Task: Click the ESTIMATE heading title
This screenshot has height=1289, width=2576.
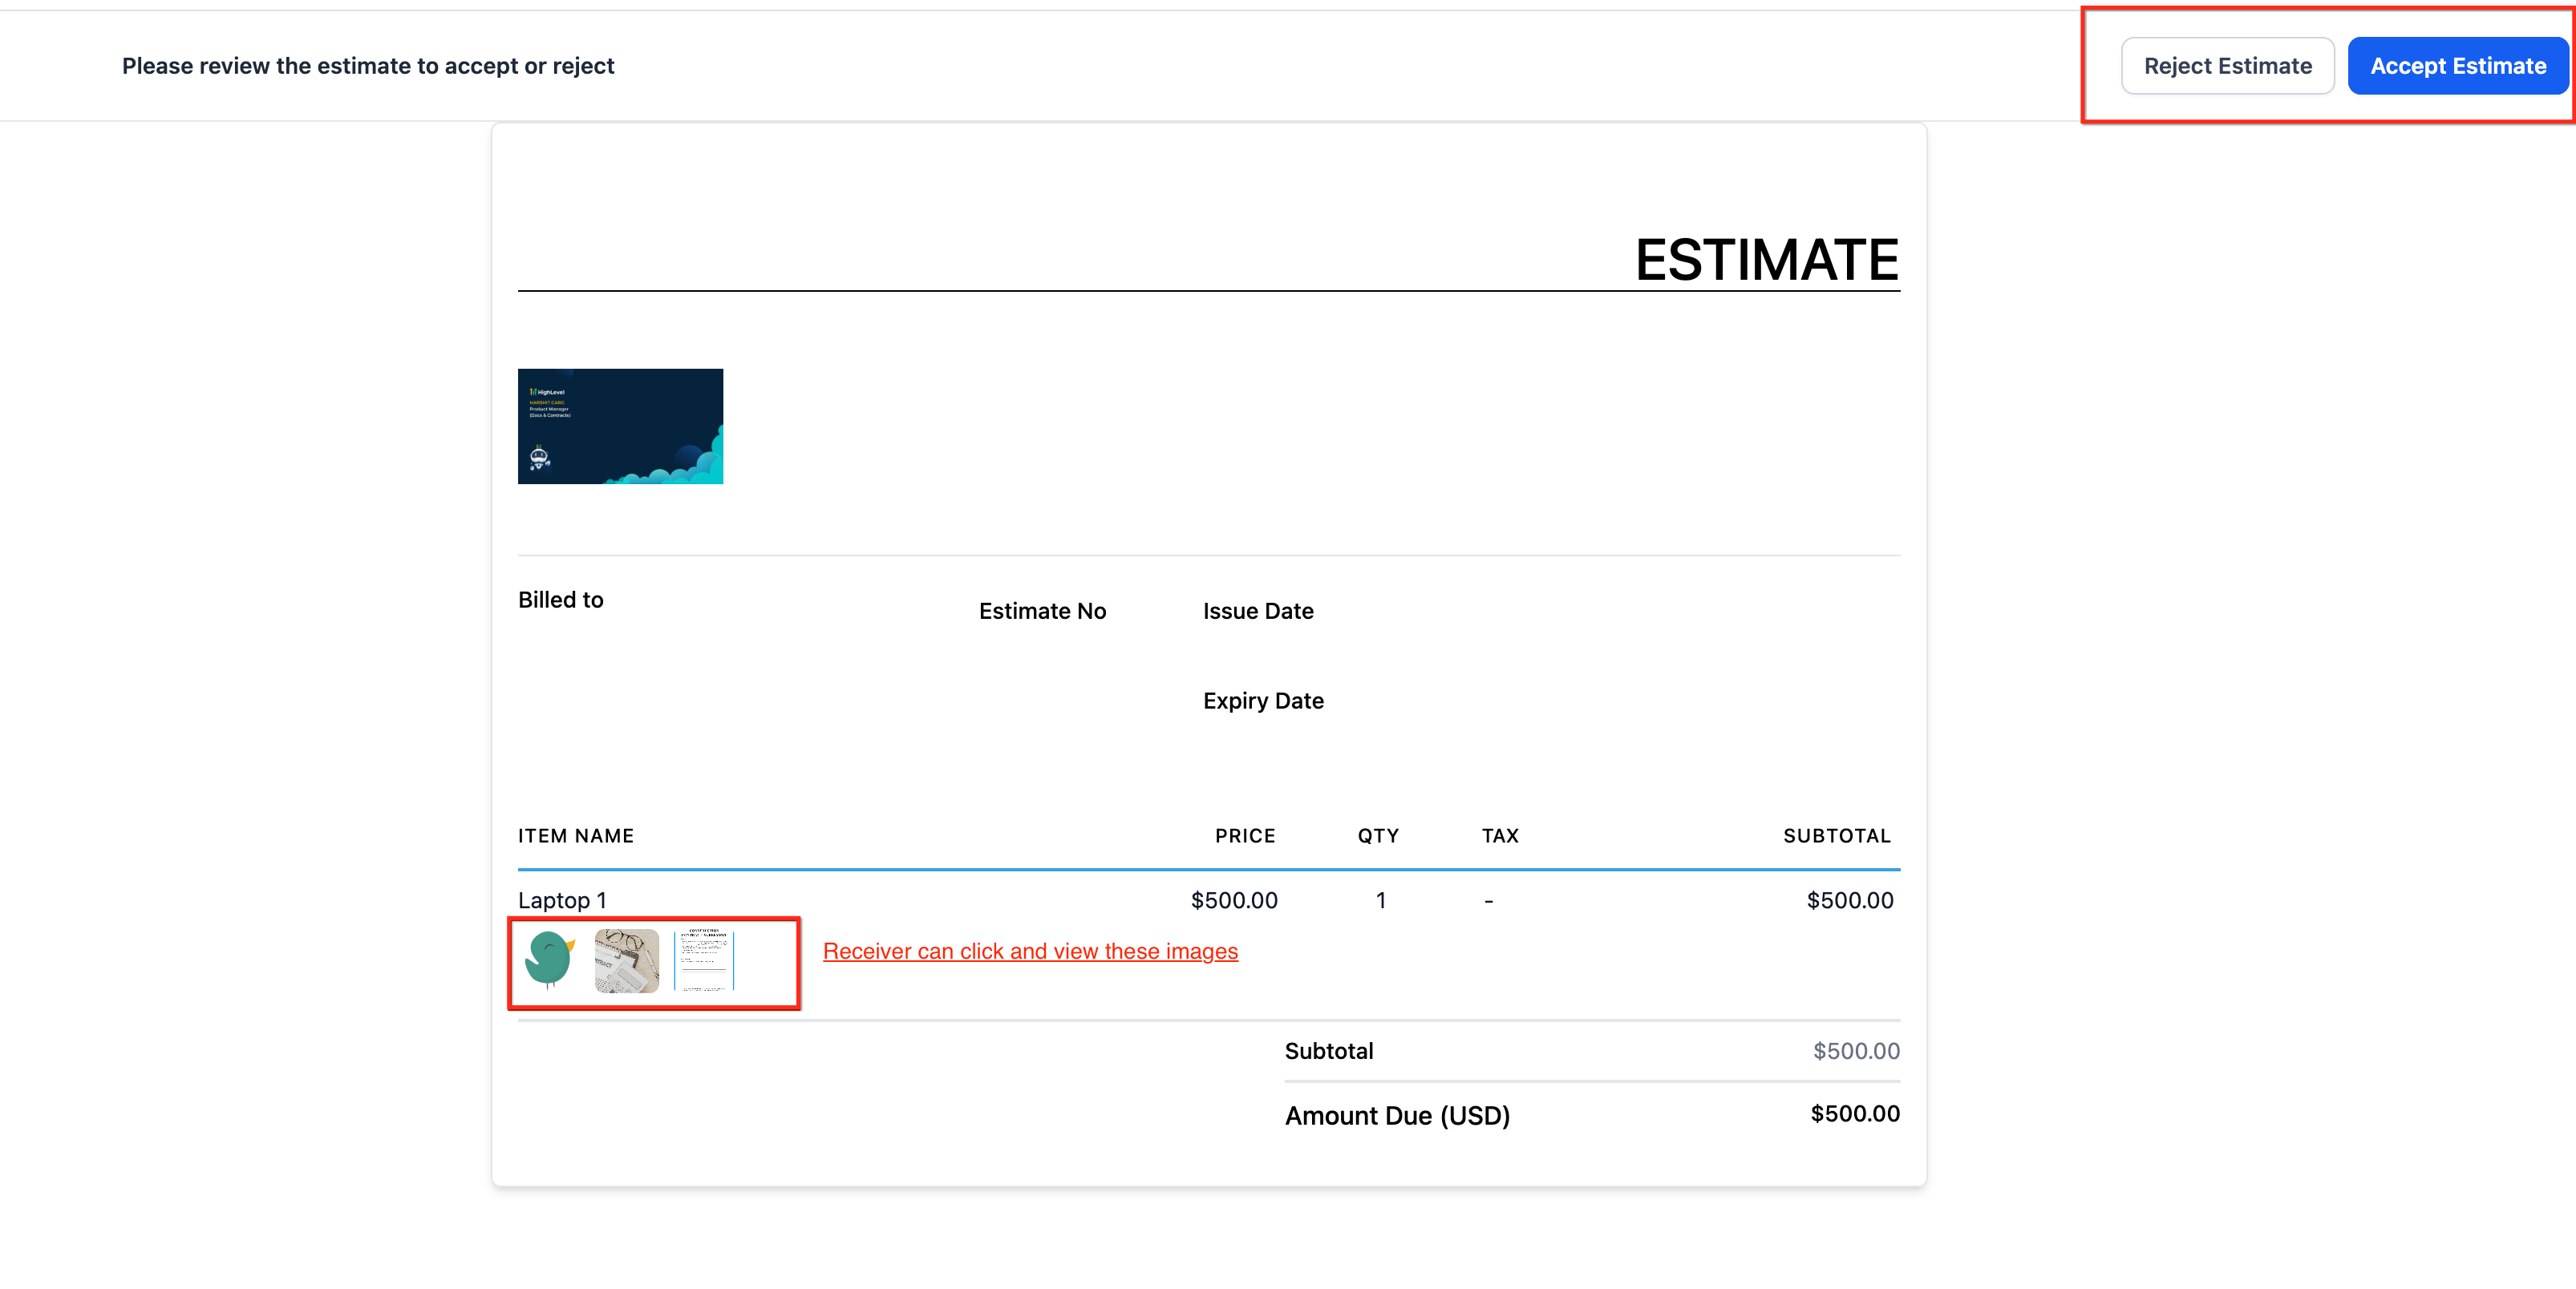Action: click(x=1766, y=260)
